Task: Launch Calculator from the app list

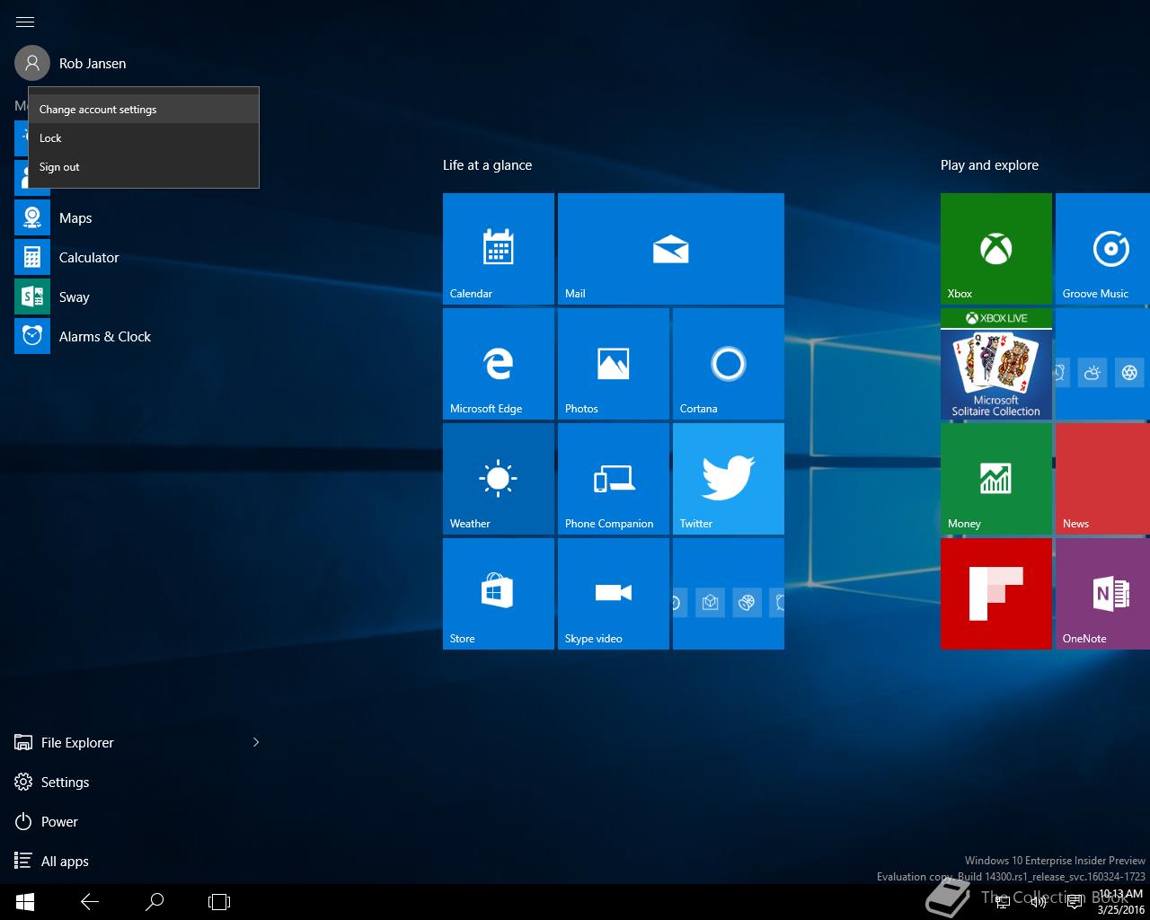Action: 139,257
